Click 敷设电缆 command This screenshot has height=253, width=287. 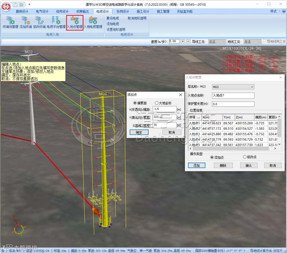pos(113,18)
